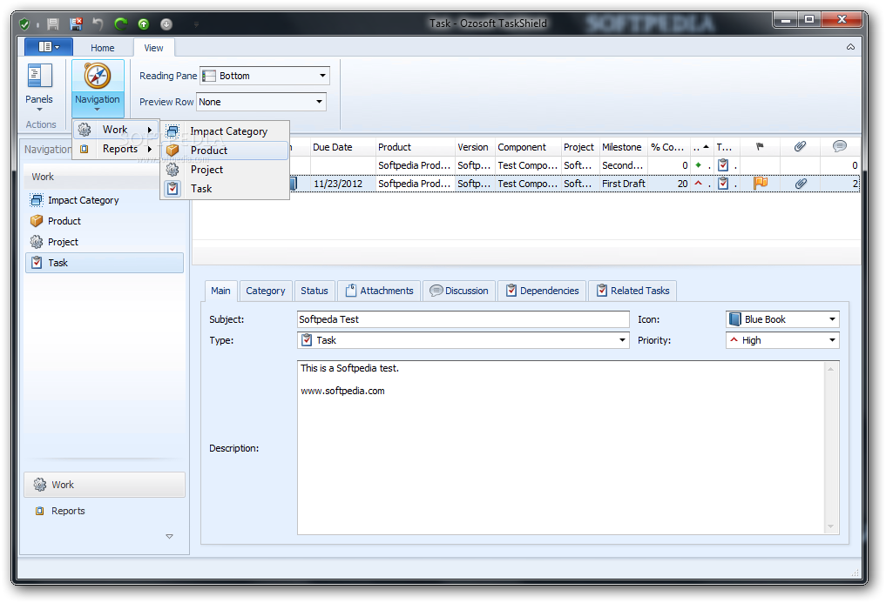
Task: Click the Save and Close icon
Action: click(x=76, y=23)
